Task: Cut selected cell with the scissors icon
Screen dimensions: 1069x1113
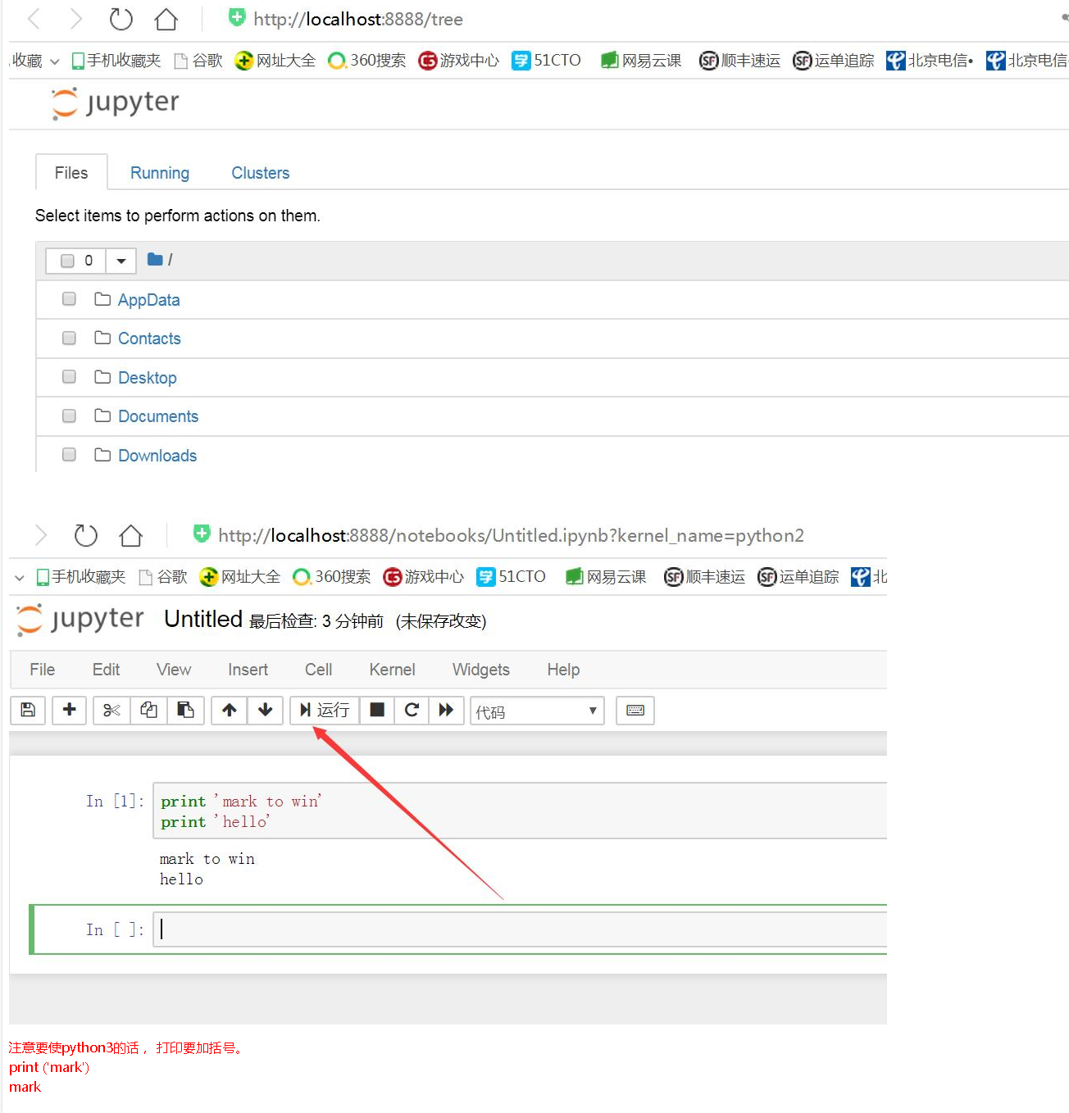Action: (111, 710)
